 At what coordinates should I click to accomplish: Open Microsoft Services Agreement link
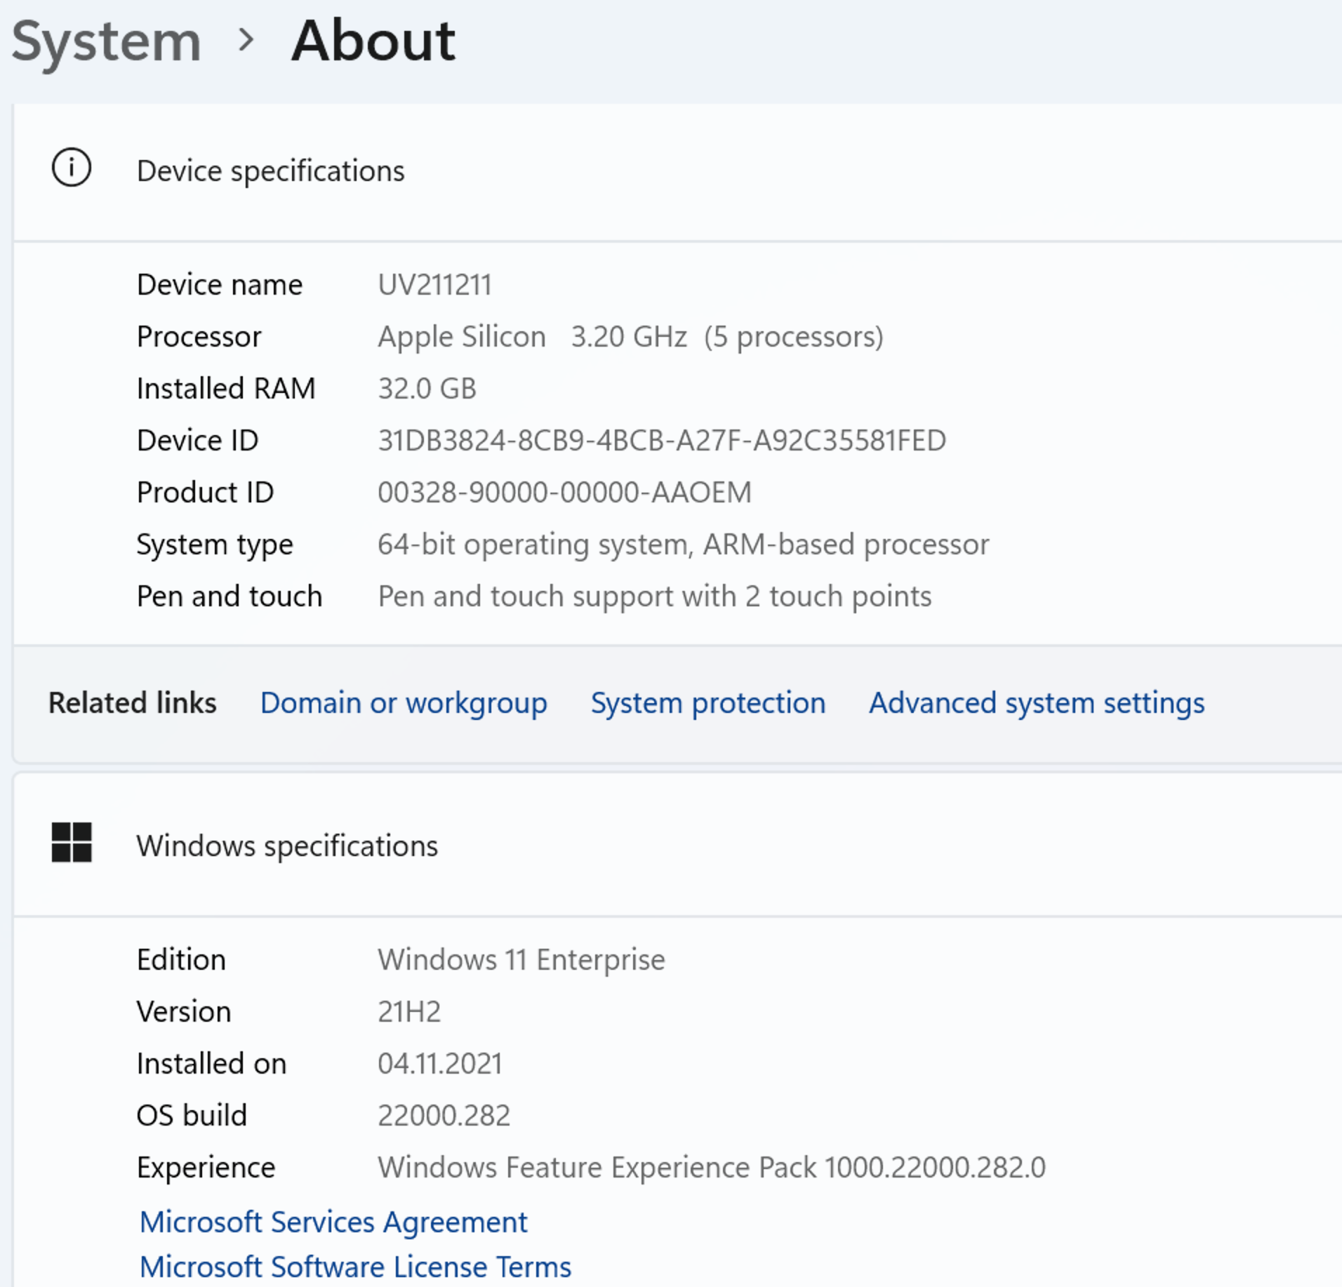333,1222
